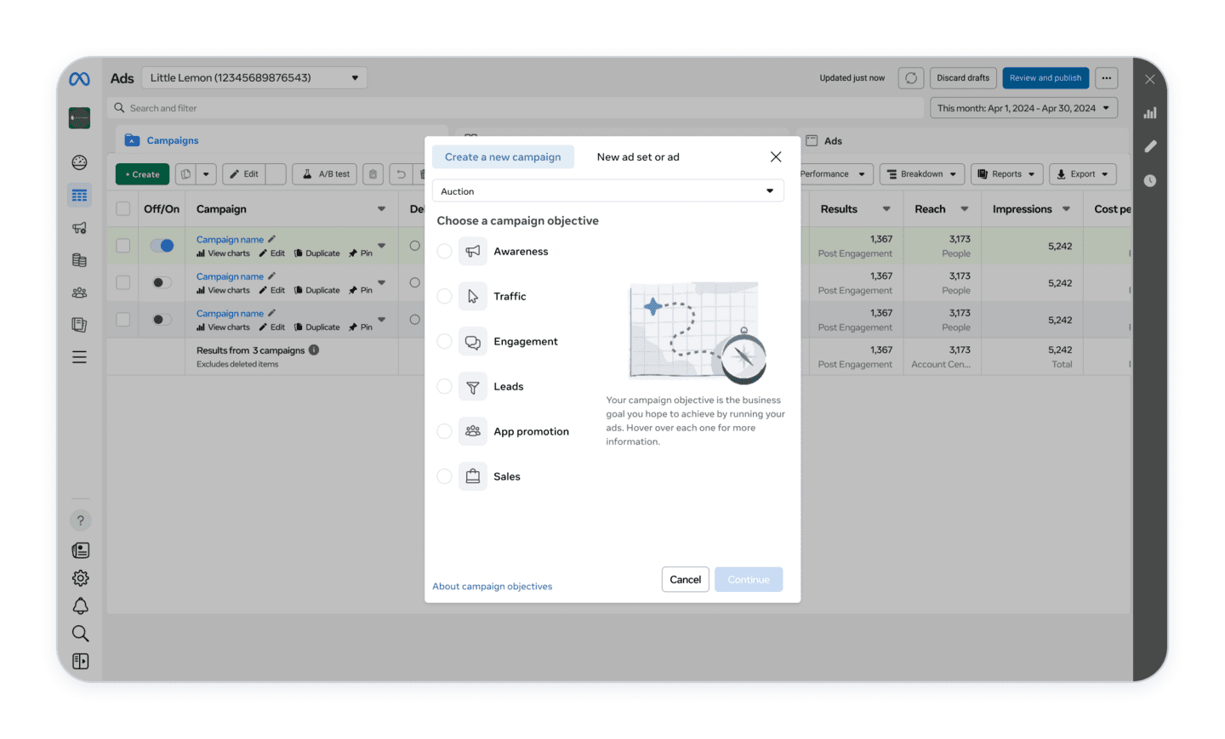Open the bar chart icon in right panel
Viewport: 1225px width, 739px height.
[x=1150, y=113]
